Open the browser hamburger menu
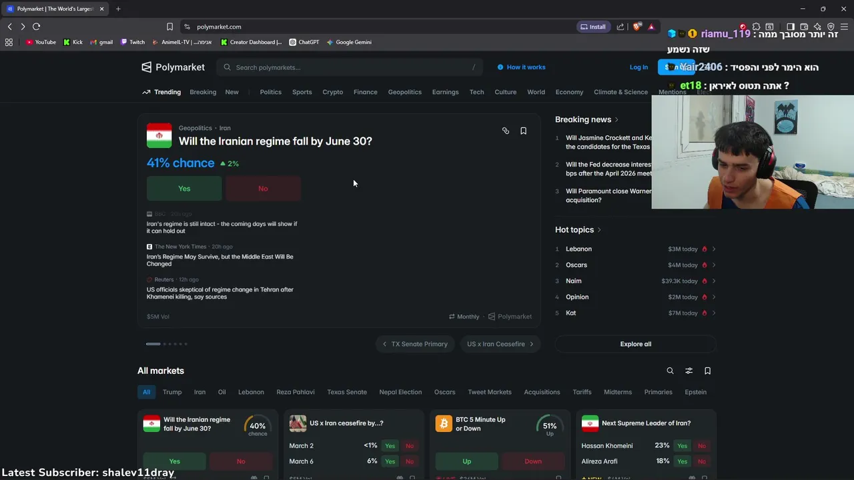The width and height of the screenshot is (854, 480). click(844, 27)
